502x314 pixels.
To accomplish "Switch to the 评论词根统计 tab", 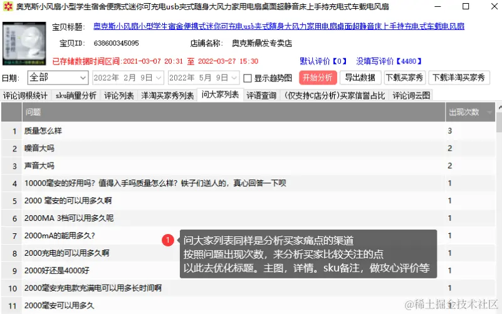I will pyautogui.click(x=25, y=96).
